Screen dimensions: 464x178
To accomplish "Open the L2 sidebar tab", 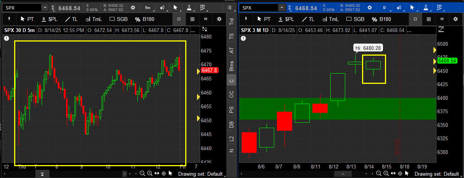I will [231, 139].
